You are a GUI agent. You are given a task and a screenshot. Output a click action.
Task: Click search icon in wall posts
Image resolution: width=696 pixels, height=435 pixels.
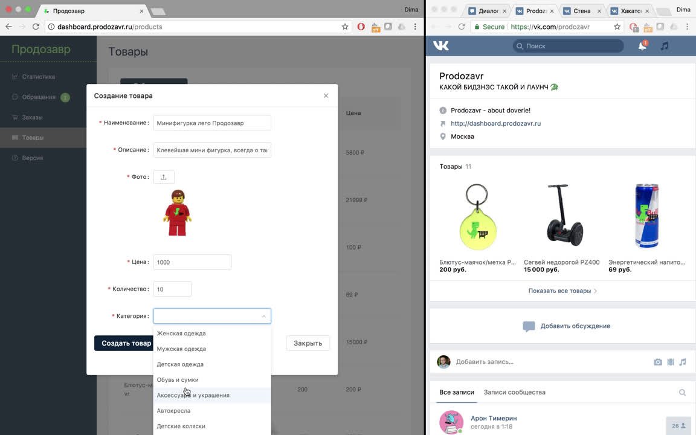[x=682, y=392]
